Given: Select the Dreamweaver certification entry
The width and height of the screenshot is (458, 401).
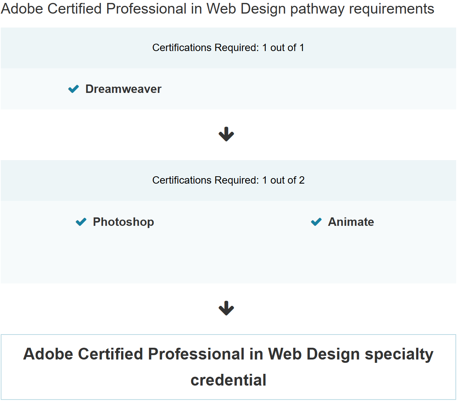Looking at the screenshot, I should 123,89.
